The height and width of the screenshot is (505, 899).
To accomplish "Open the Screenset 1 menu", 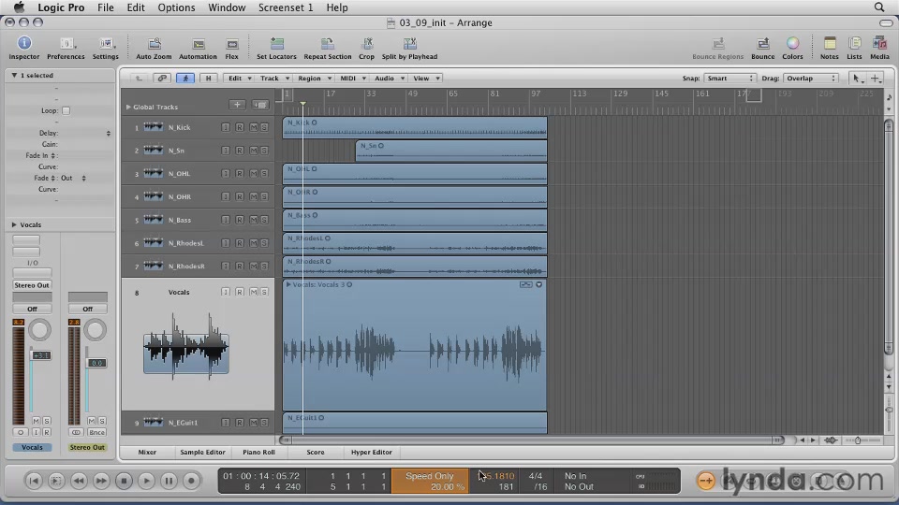I will coord(286,7).
